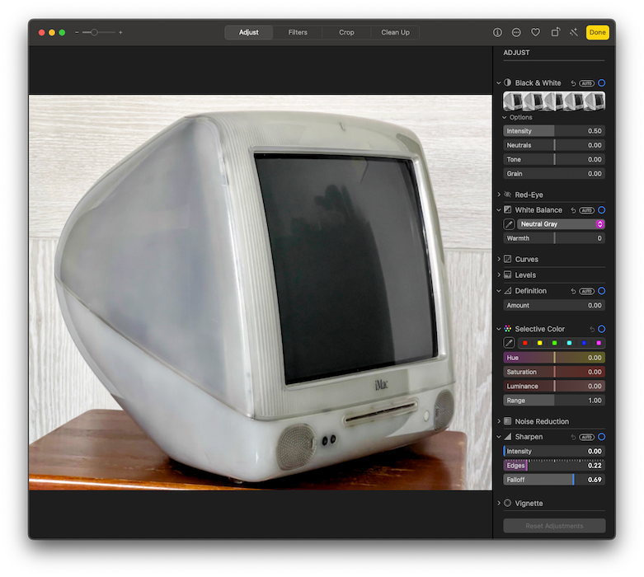Click AUTO for Sharpen
Image resolution: width=644 pixels, height=577 pixels.
[x=586, y=437]
